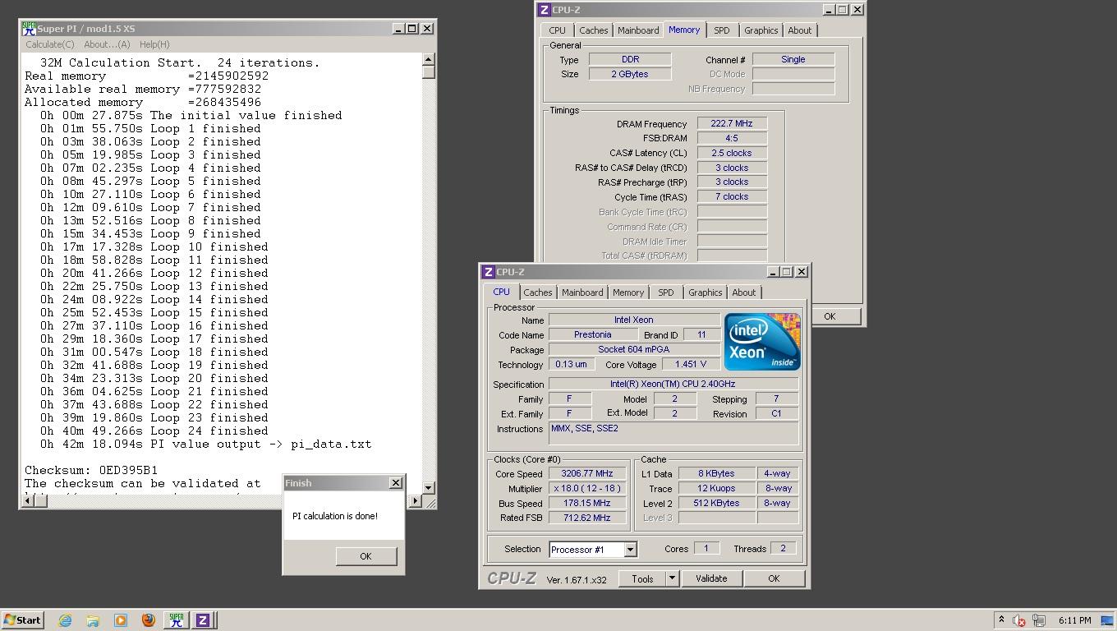Click Bus Speed value 178.15 MHz

point(587,503)
